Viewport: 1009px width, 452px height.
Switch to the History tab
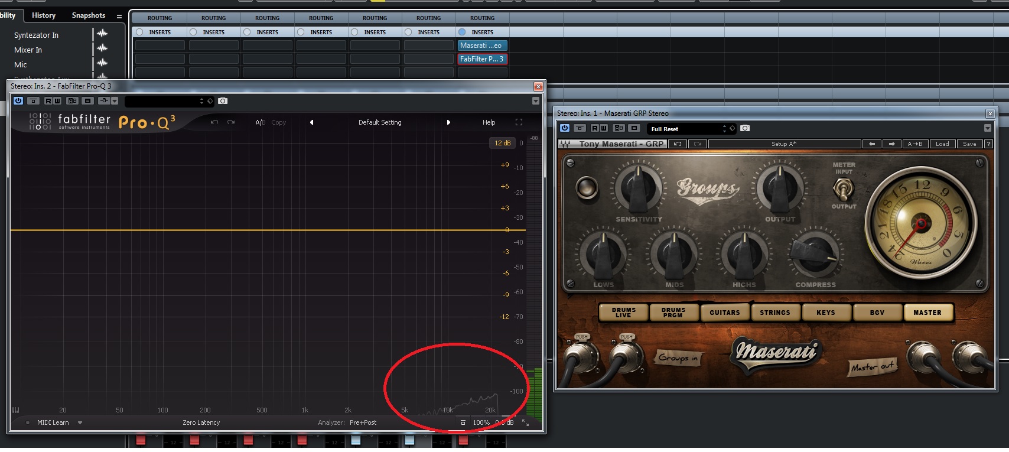tap(43, 15)
